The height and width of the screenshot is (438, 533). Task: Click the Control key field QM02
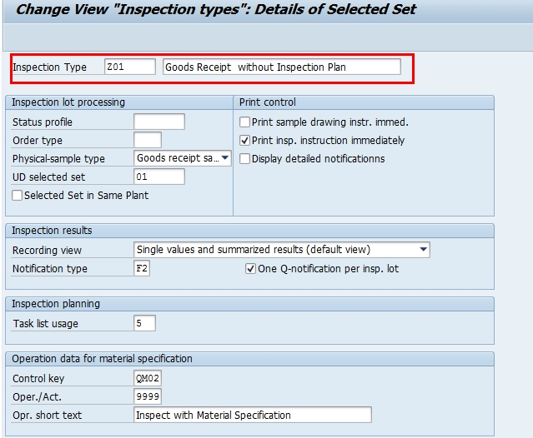point(148,378)
